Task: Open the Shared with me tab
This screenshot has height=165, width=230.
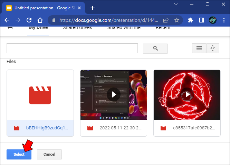Action: (124, 28)
